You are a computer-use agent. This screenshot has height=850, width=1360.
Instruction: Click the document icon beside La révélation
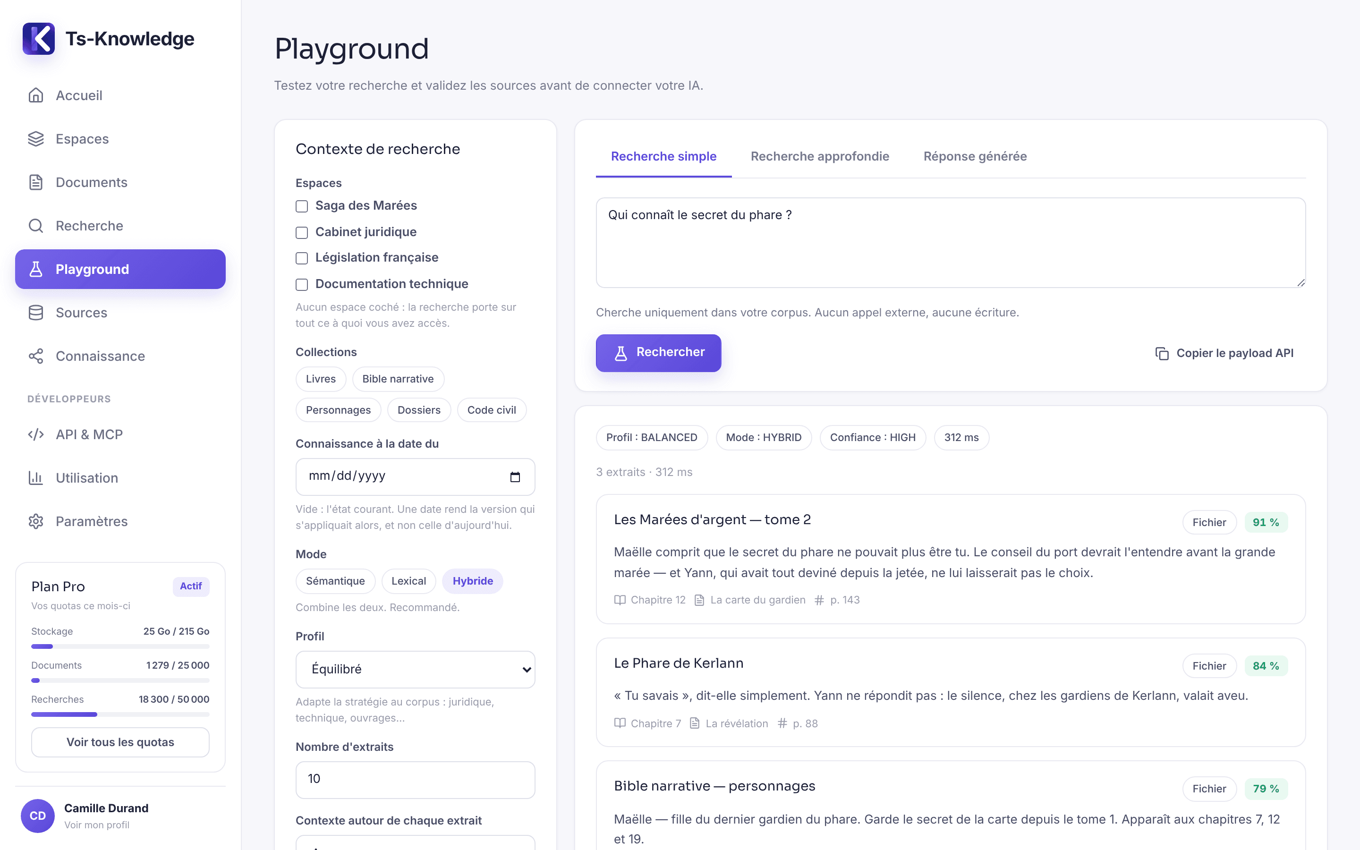(695, 723)
